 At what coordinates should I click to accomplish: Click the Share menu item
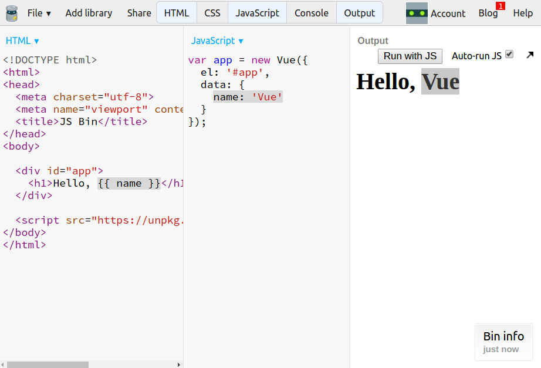[139, 13]
